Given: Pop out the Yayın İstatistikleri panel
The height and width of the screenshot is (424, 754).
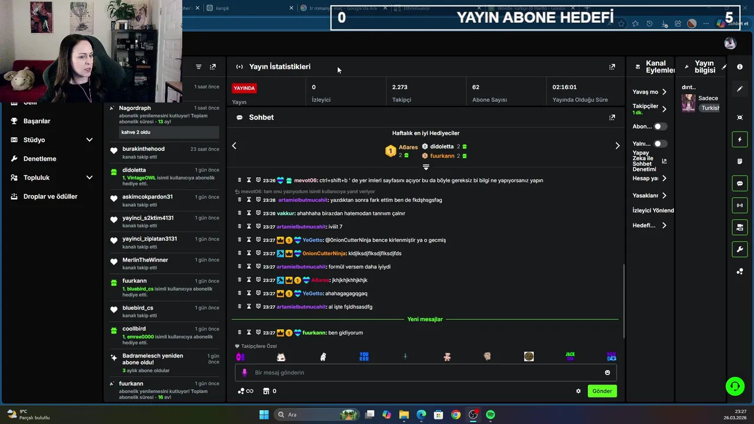Looking at the screenshot, I should (612, 67).
